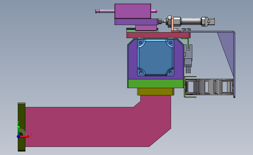Click the bottom-right screw hole on motor

pyautogui.click(x=171, y=73)
